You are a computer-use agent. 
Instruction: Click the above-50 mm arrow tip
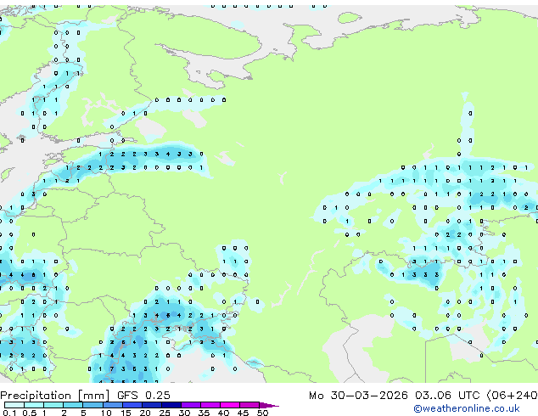coord(269,405)
